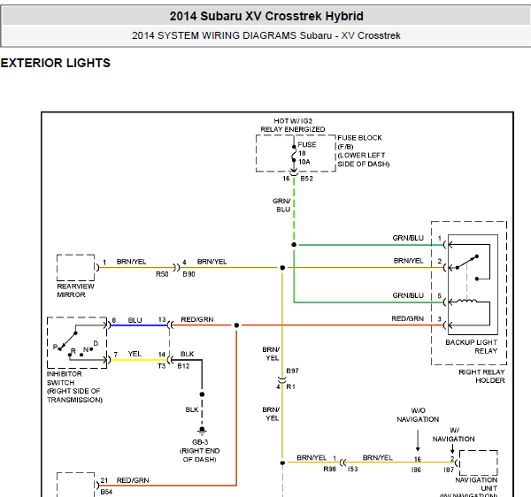This screenshot has width=531, height=497.
Task: Click the 'YEL' wire label at pin 7
Action: tap(135, 354)
